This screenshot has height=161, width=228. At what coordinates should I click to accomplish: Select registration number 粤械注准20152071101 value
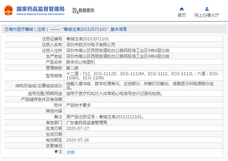coord(87,39)
